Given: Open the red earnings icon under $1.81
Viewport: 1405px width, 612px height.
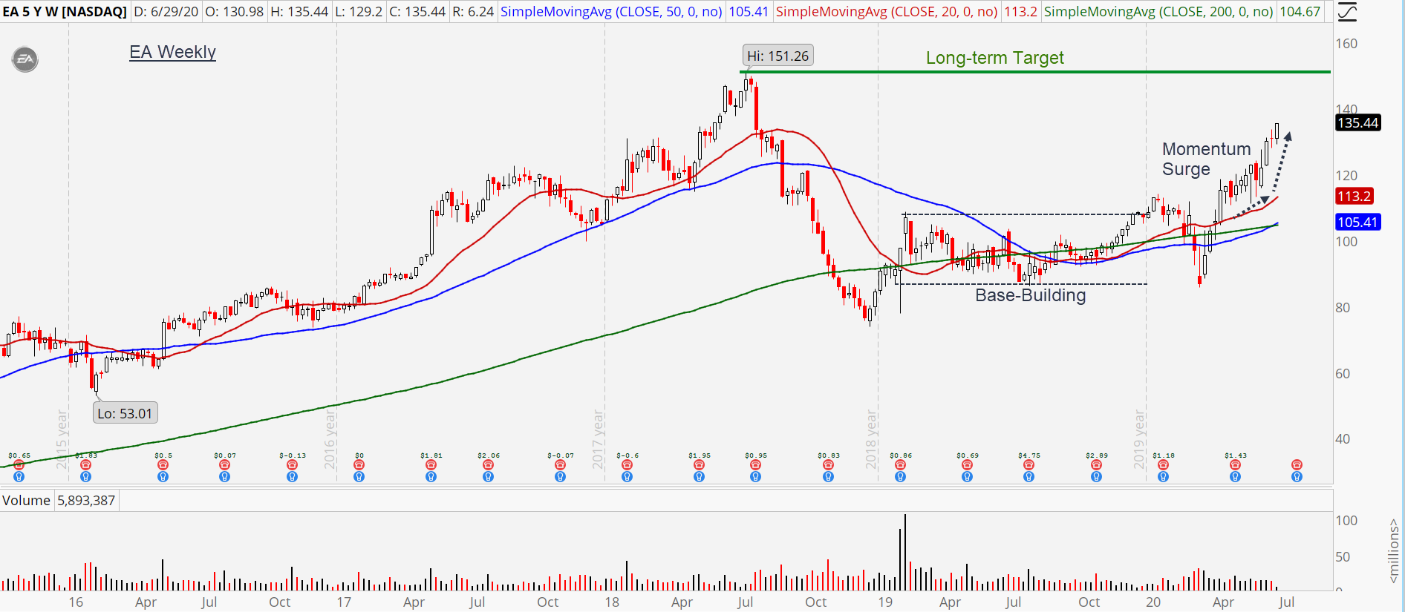Looking at the screenshot, I should click(431, 465).
